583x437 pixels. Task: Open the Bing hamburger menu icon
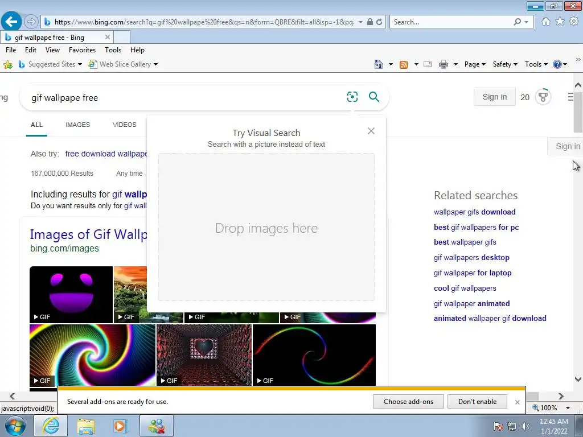pyautogui.click(x=570, y=97)
